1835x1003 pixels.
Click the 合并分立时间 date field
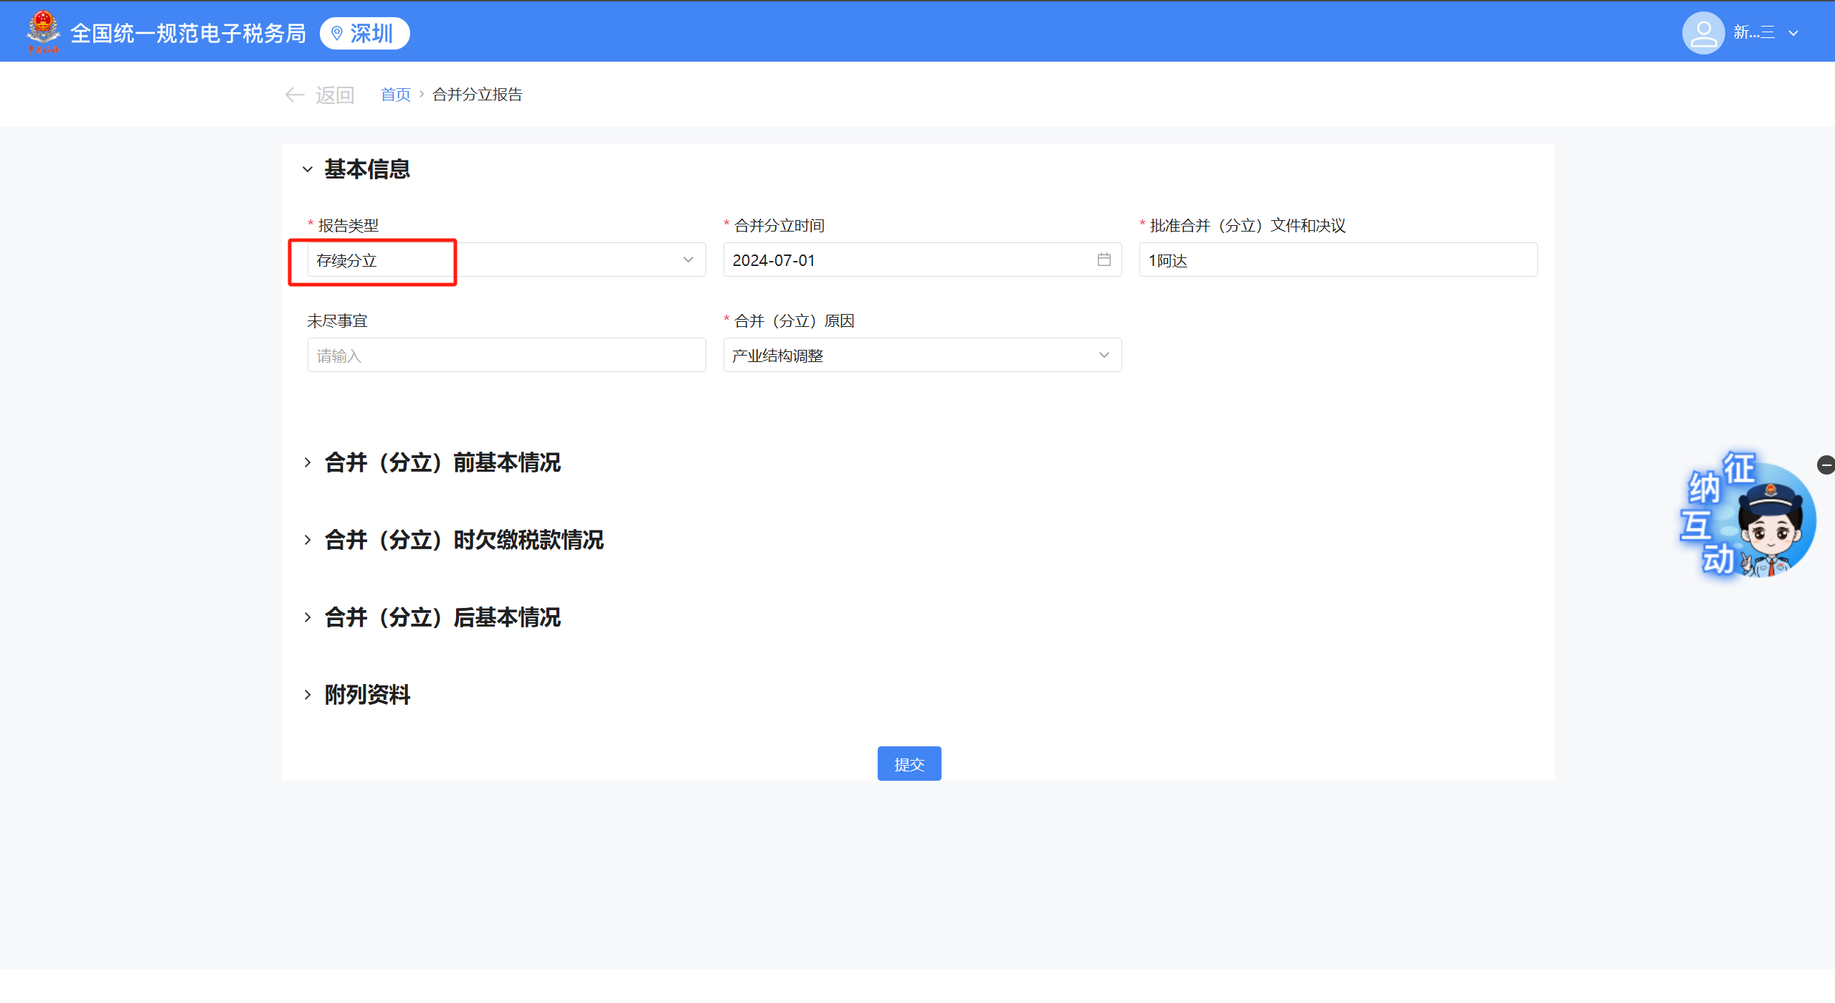point(922,260)
